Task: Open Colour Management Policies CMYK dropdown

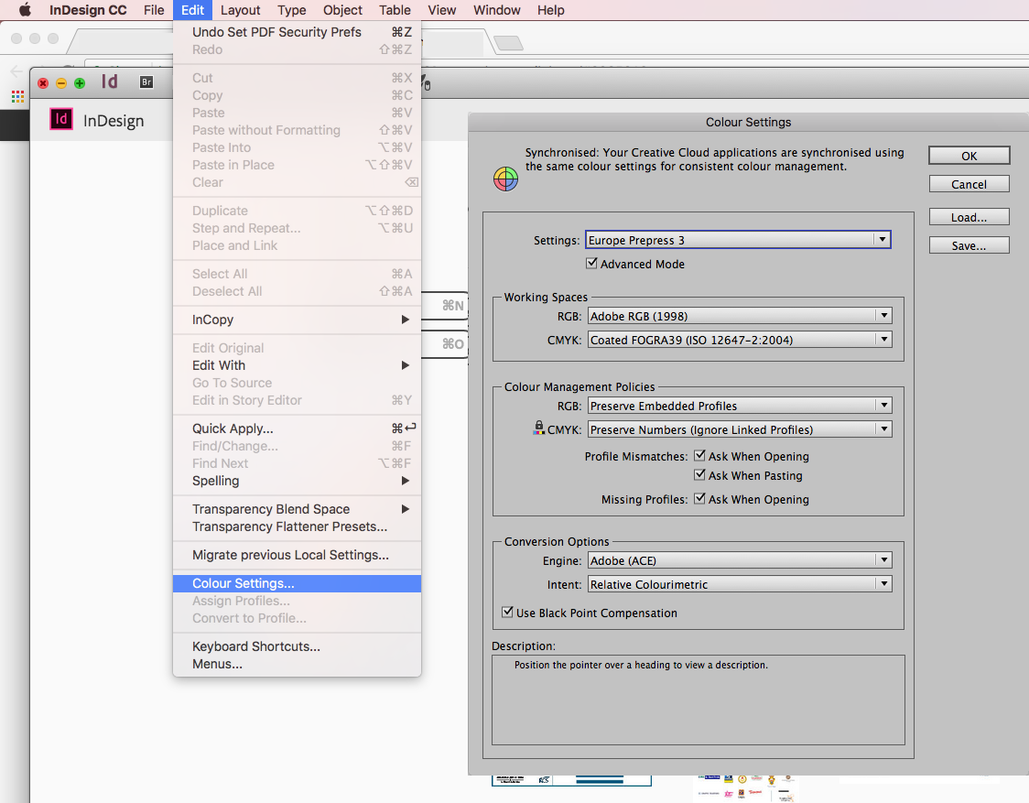Action: coord(740,429)
